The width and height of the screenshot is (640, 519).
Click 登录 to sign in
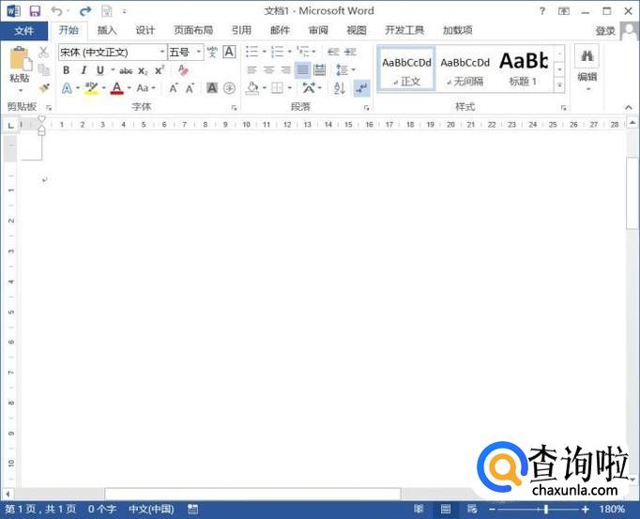[x=605, y=31]
